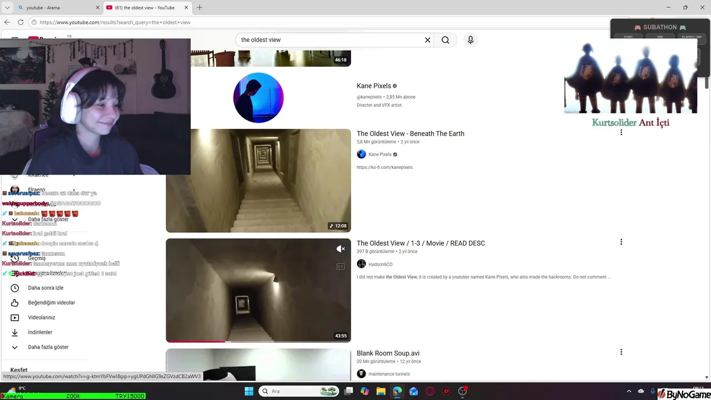The image size is (711, 400).
Task: Open more options for Beneath The Earth video
Action: (621, 132)
